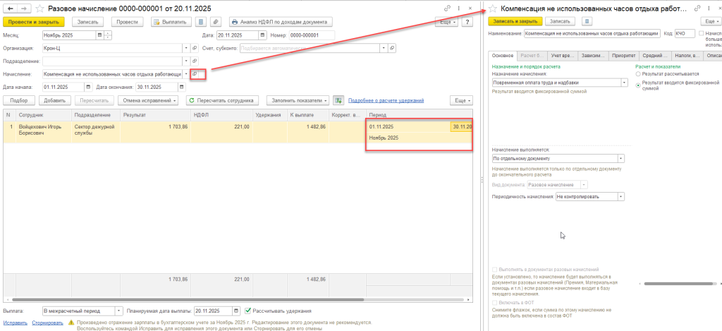Screen dimensions: 722x331
Task: Copy link icon in Компенсация window header
Action: pyautogui.click(x=697, y=7)
